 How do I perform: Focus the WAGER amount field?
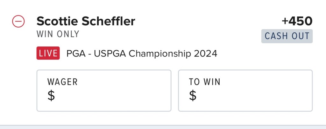click(x=104, y=91)
